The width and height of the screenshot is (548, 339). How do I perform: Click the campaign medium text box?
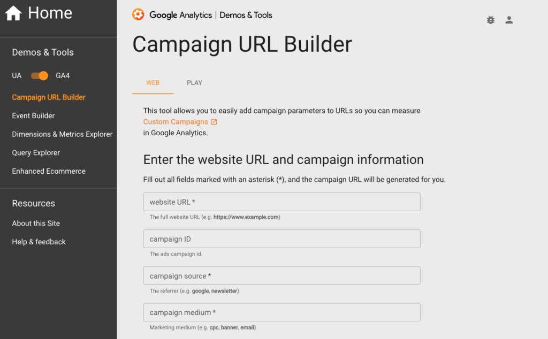coord(281,312)
